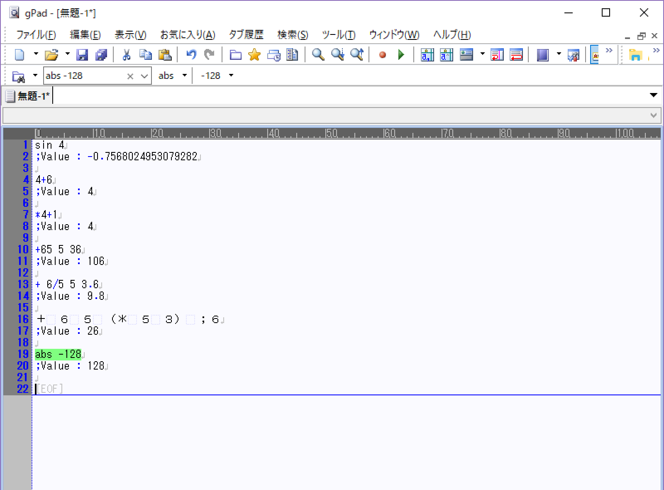The image size is (664, 490).
Task: Run the macro with the green play icon
Action: pos(401,54)
